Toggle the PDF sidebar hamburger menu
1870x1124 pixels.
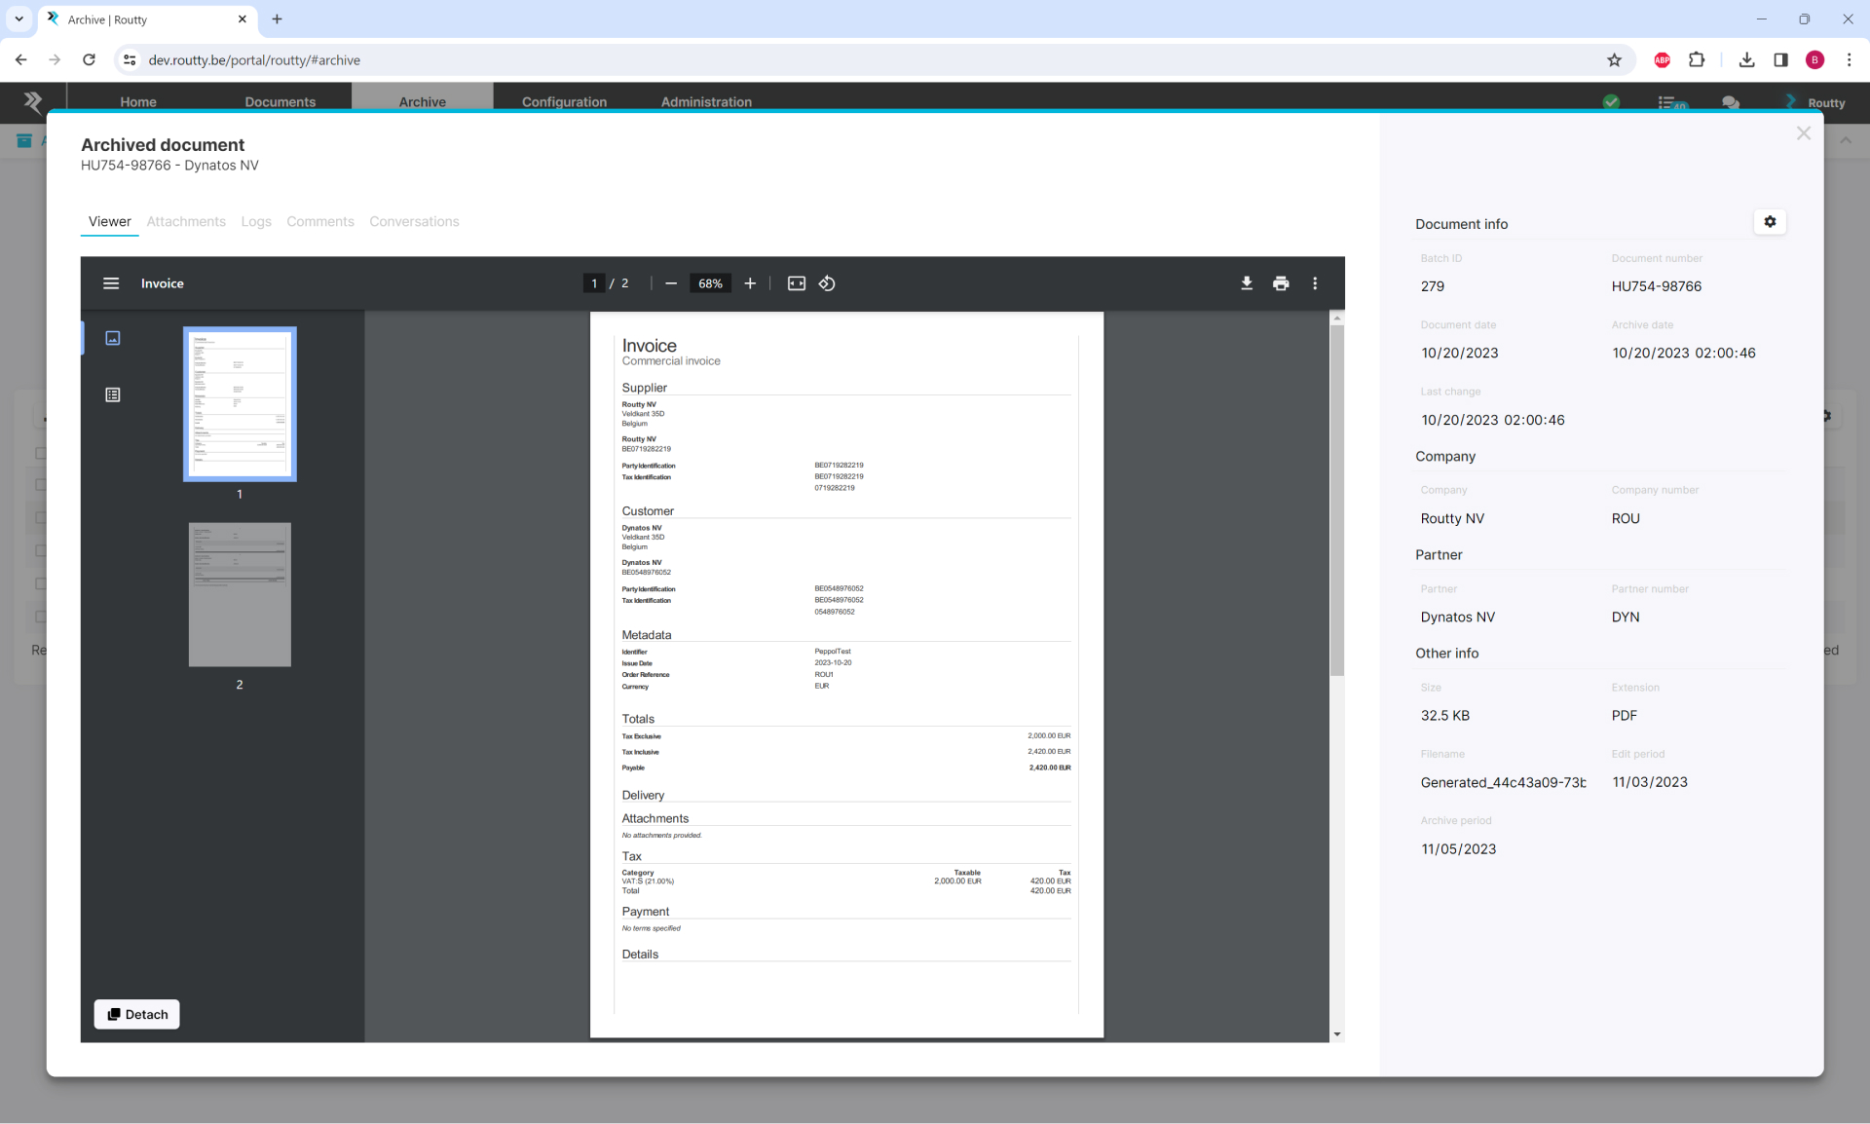pyautogui.click(x=111, y=283)
